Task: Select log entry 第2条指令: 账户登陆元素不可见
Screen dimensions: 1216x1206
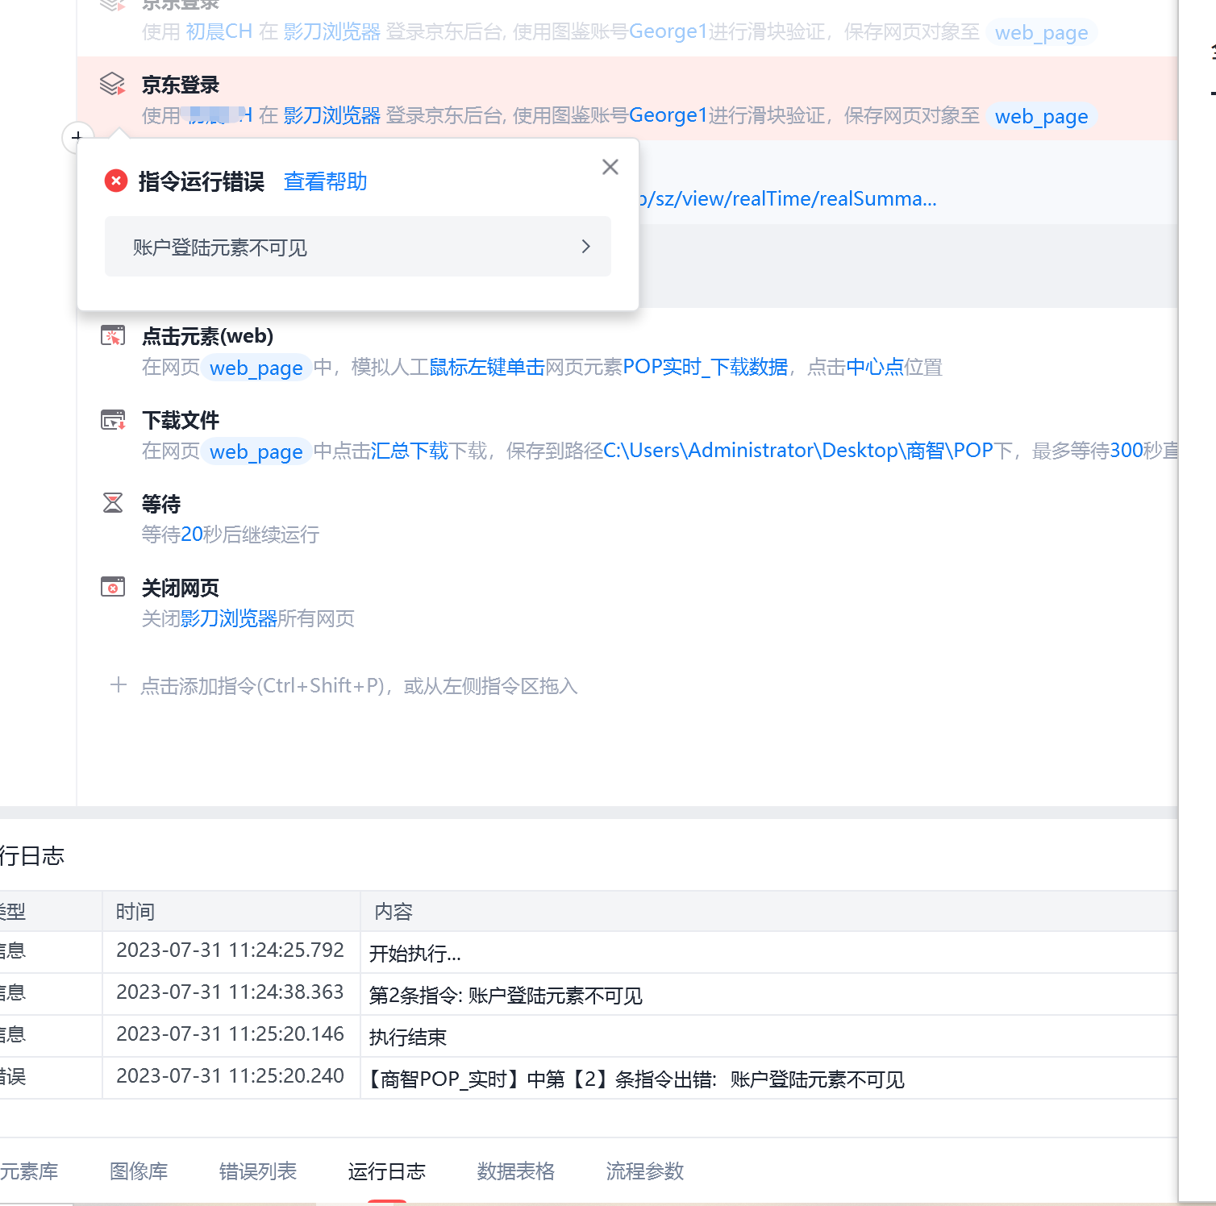Action: tap(506, 996)
